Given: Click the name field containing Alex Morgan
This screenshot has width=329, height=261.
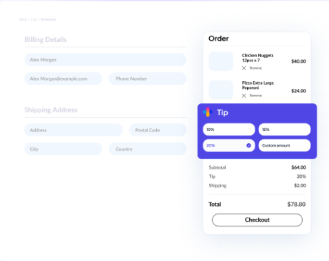Looking at the screenshot, I should tap(105, 60).
